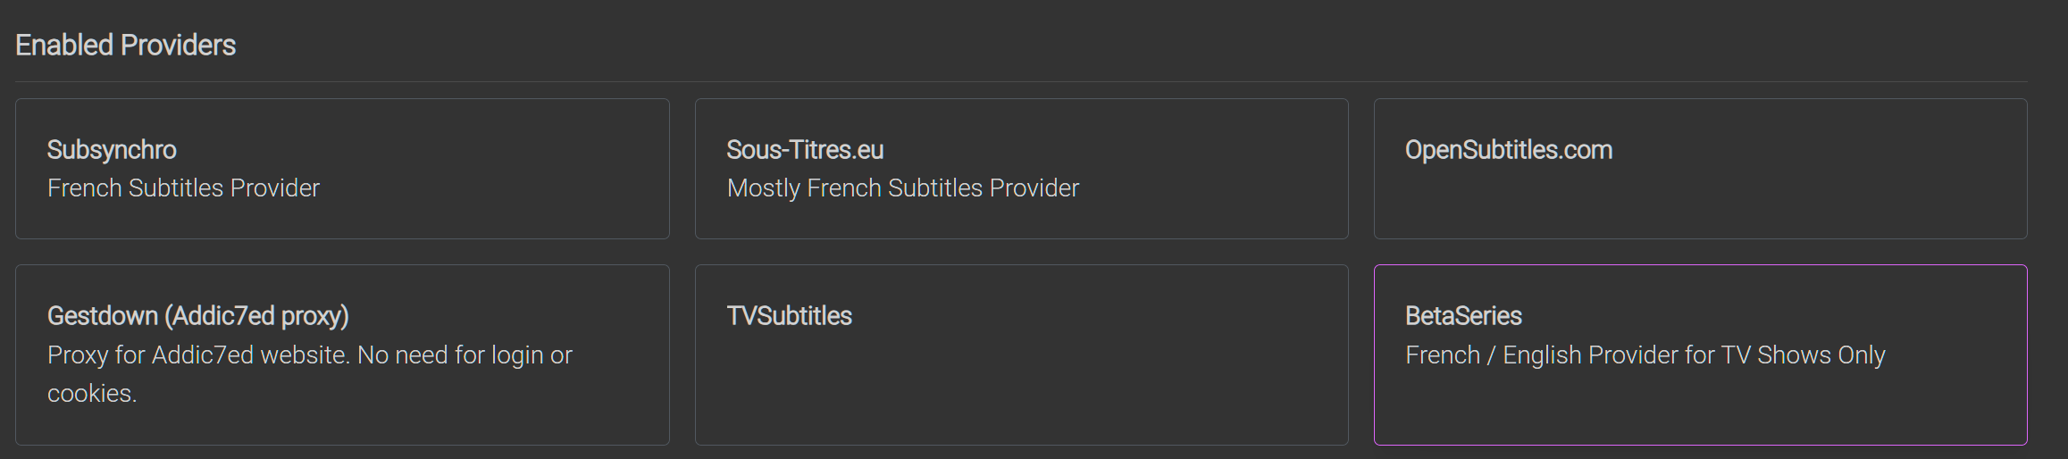Click the TVSubtitles title text
Image resolution: width=2068 pixels, height=459 pixels.
[x=789, y=316]
